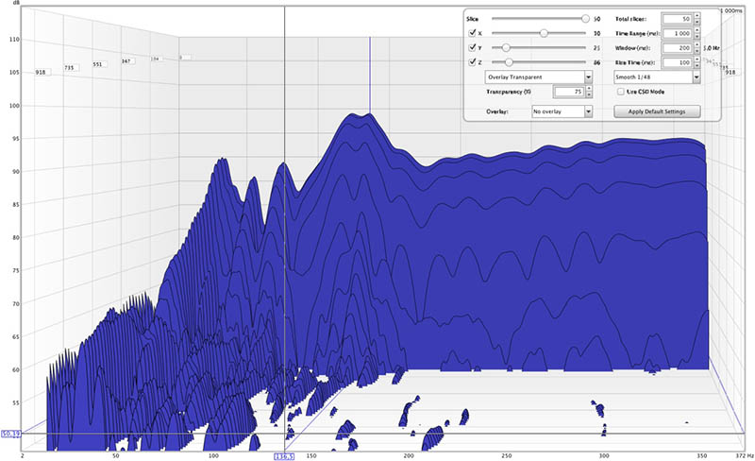755x461 pixels.
Task: Click the Slice slider handle
Action: pyautogui.click(x=585, y=18)
